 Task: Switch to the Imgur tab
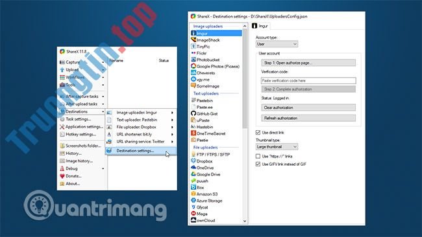coord(260,26)
